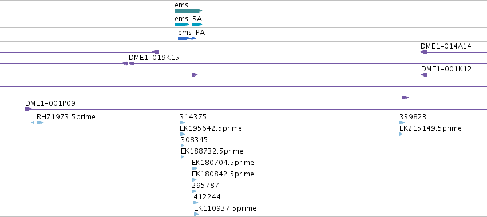Select the 295787 feature arrow
The height and width of the screenshot is (217, 487).
[194, 191]
